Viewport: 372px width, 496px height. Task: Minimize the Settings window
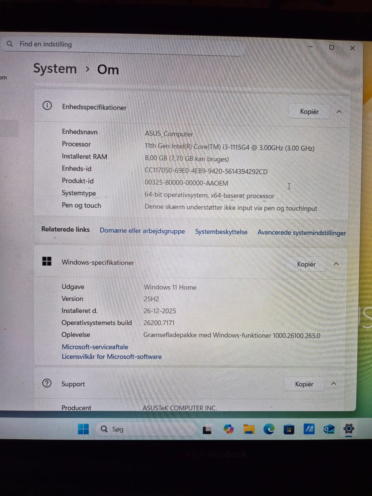point(311,47)
